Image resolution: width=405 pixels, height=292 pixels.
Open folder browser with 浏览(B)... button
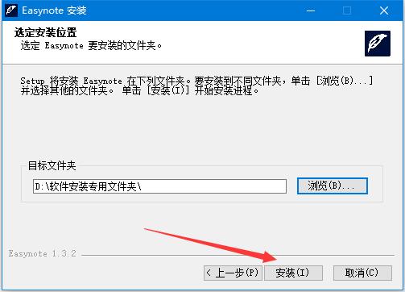[x=333, y=186]
